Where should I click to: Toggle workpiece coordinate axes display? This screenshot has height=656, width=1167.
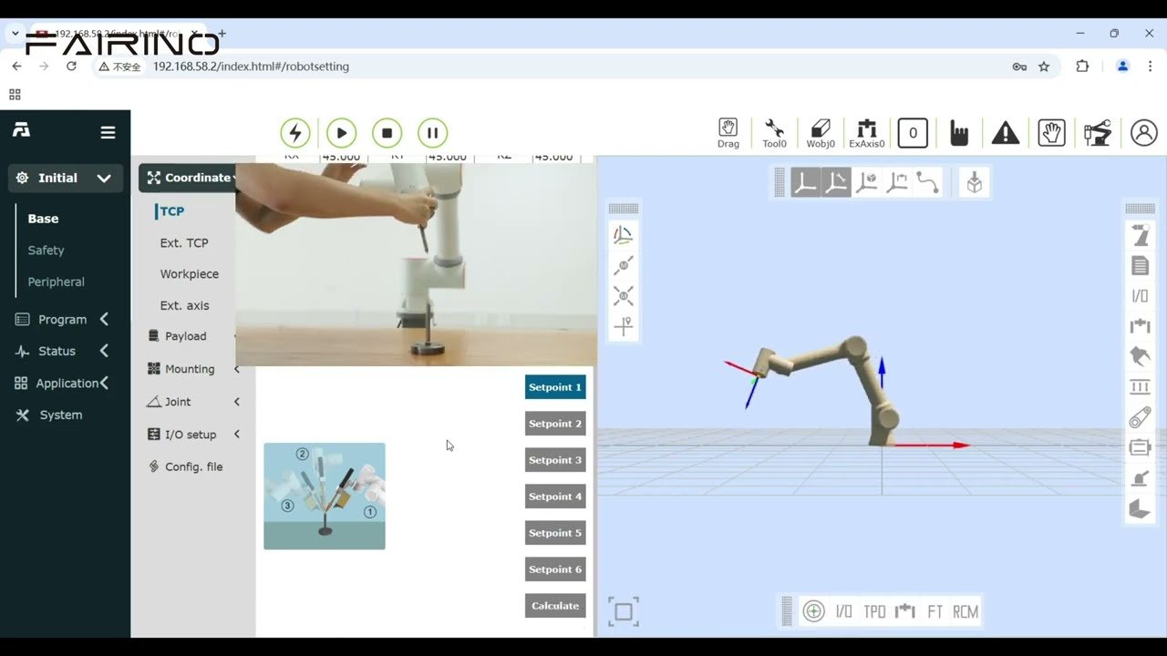tap(867, 182)
